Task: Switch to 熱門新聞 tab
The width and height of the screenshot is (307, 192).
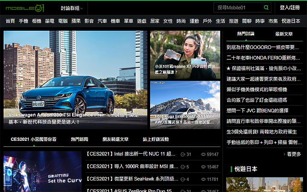Action: click(x=79, y=139)
